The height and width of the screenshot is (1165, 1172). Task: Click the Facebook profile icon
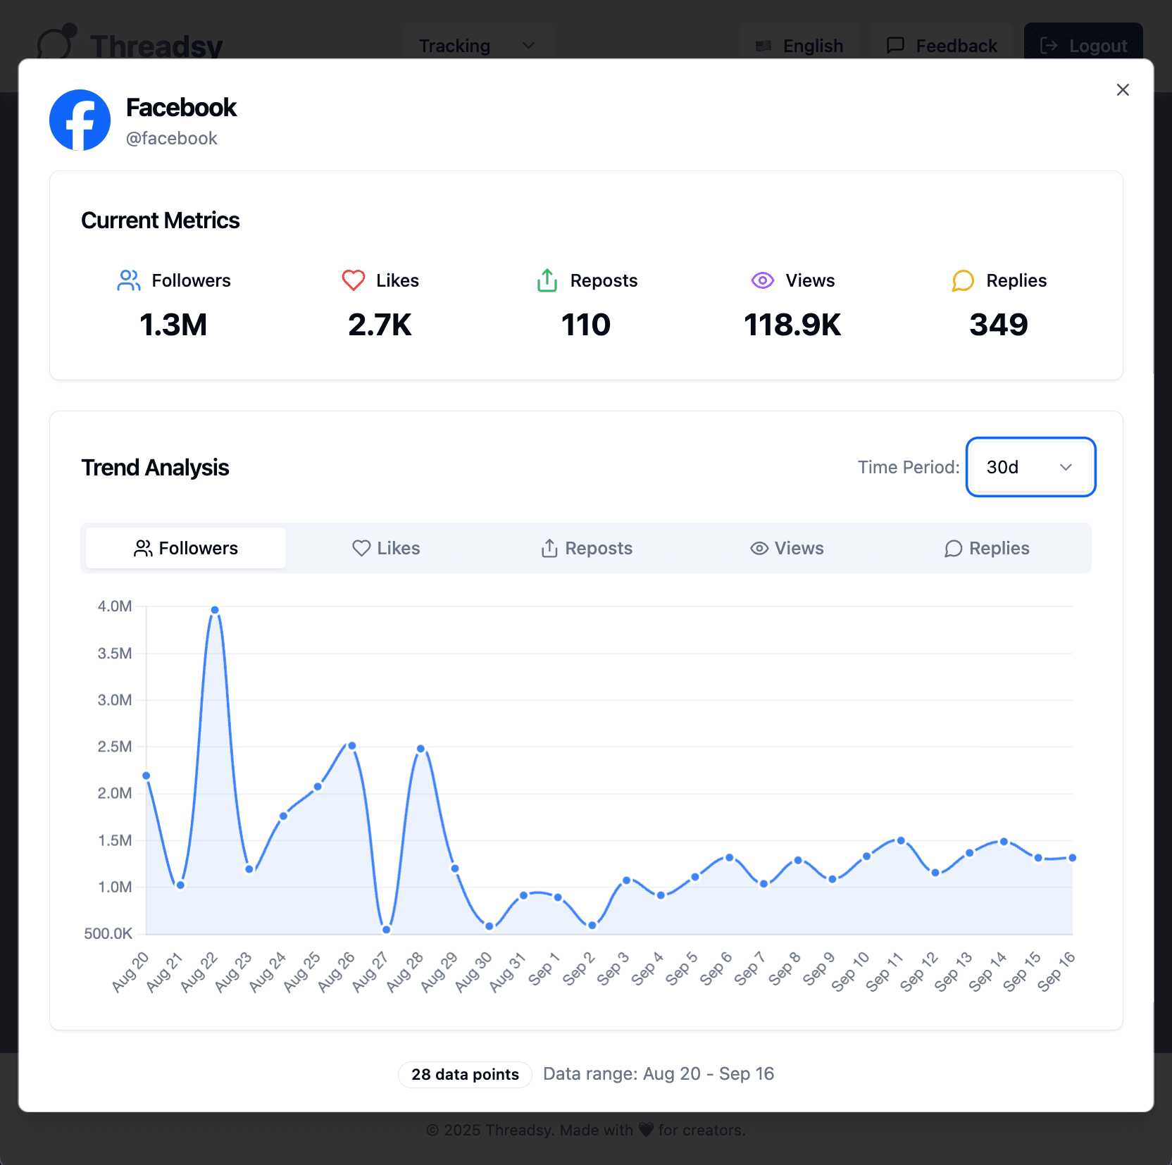pyautogui.click(x=80, y=120)
